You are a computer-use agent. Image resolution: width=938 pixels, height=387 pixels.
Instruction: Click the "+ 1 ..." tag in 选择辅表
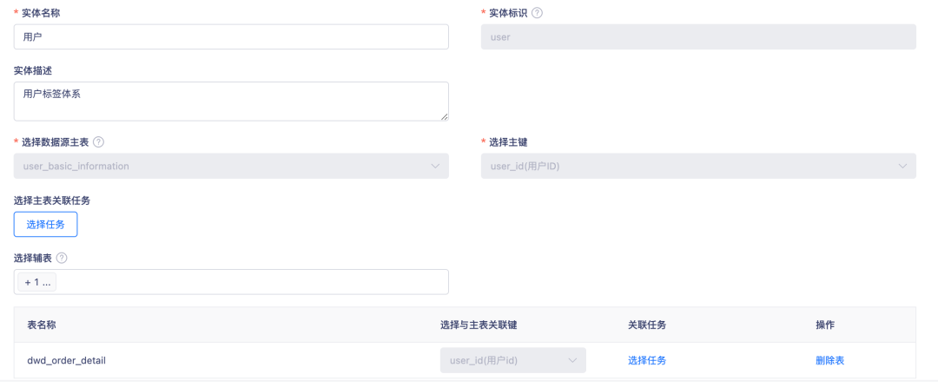point(37,282)
